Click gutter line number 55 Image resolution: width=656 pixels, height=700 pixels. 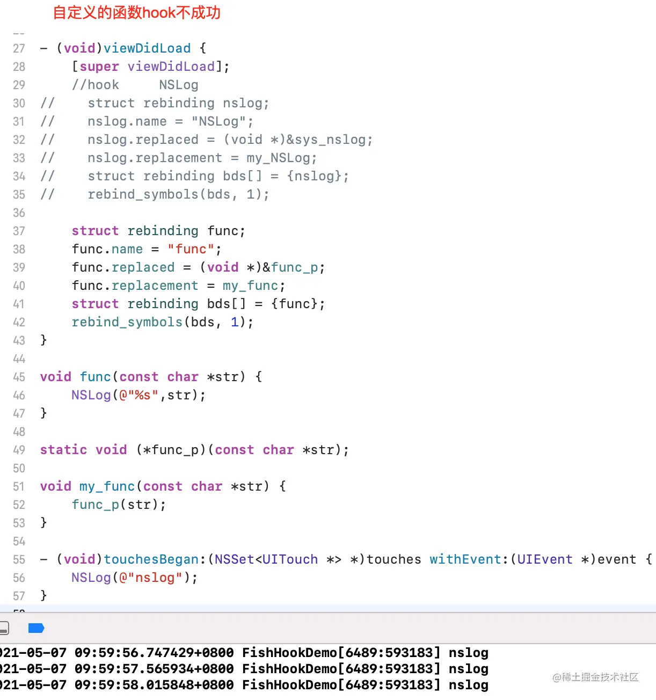point(19,559)
